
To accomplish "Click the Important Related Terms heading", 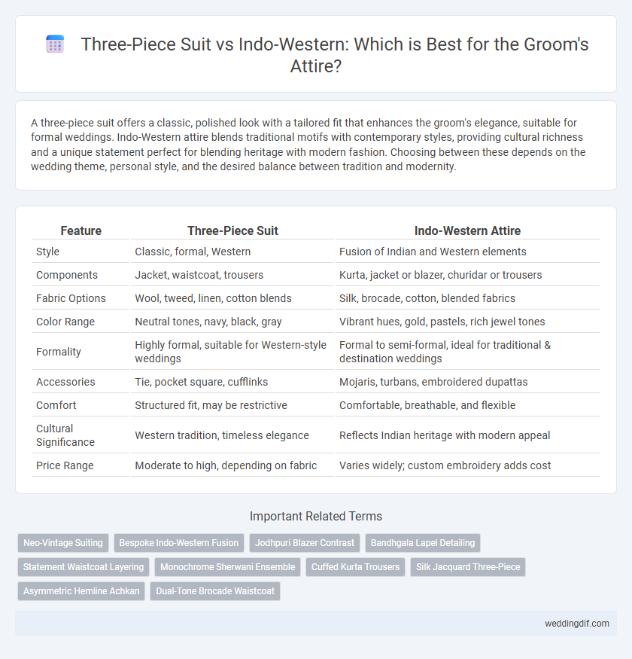I will [316, 516].
